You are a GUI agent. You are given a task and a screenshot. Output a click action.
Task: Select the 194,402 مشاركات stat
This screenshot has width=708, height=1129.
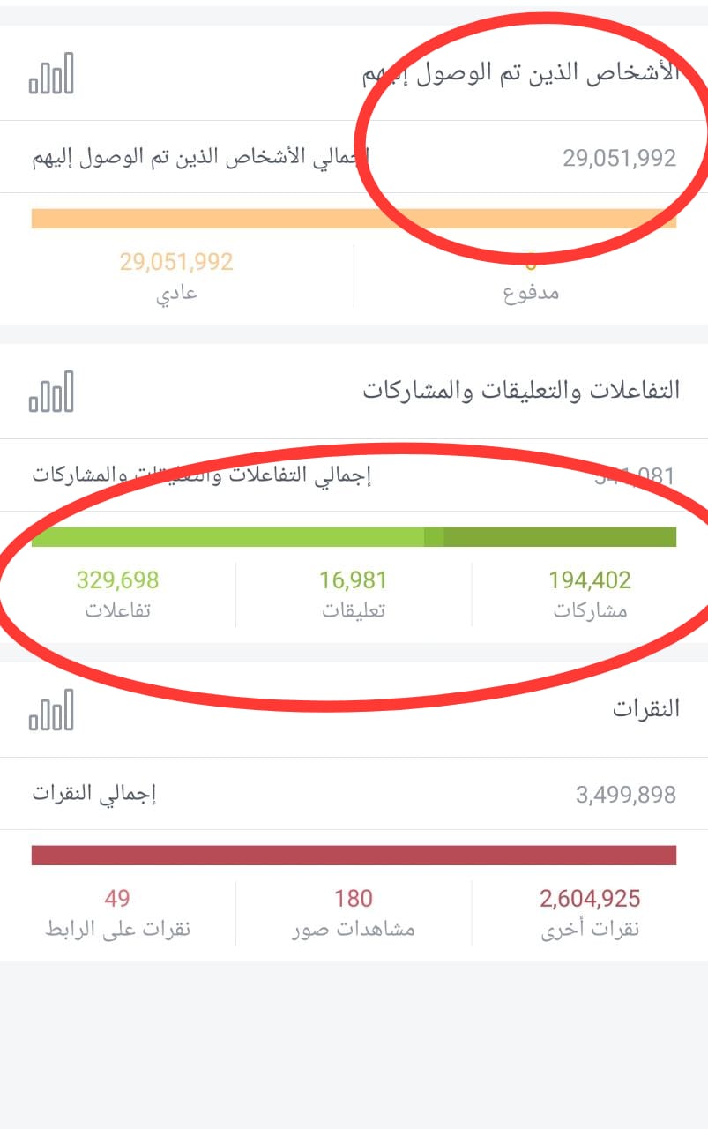590,594
